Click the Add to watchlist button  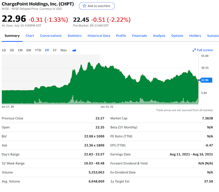(97, 6)
